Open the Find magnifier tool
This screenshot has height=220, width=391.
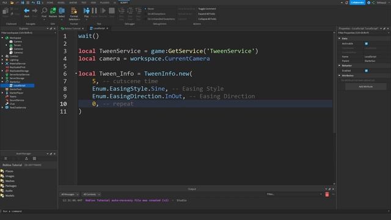(x=44, y=10)
